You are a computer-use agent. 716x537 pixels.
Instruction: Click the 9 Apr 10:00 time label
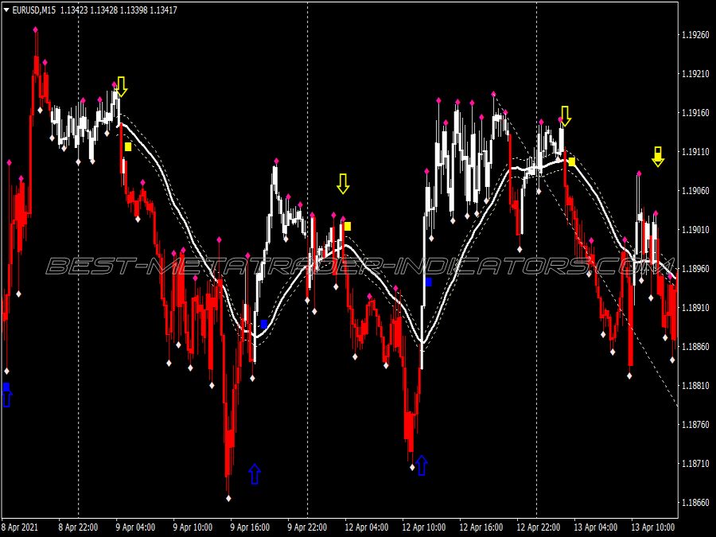click(193, 527)
